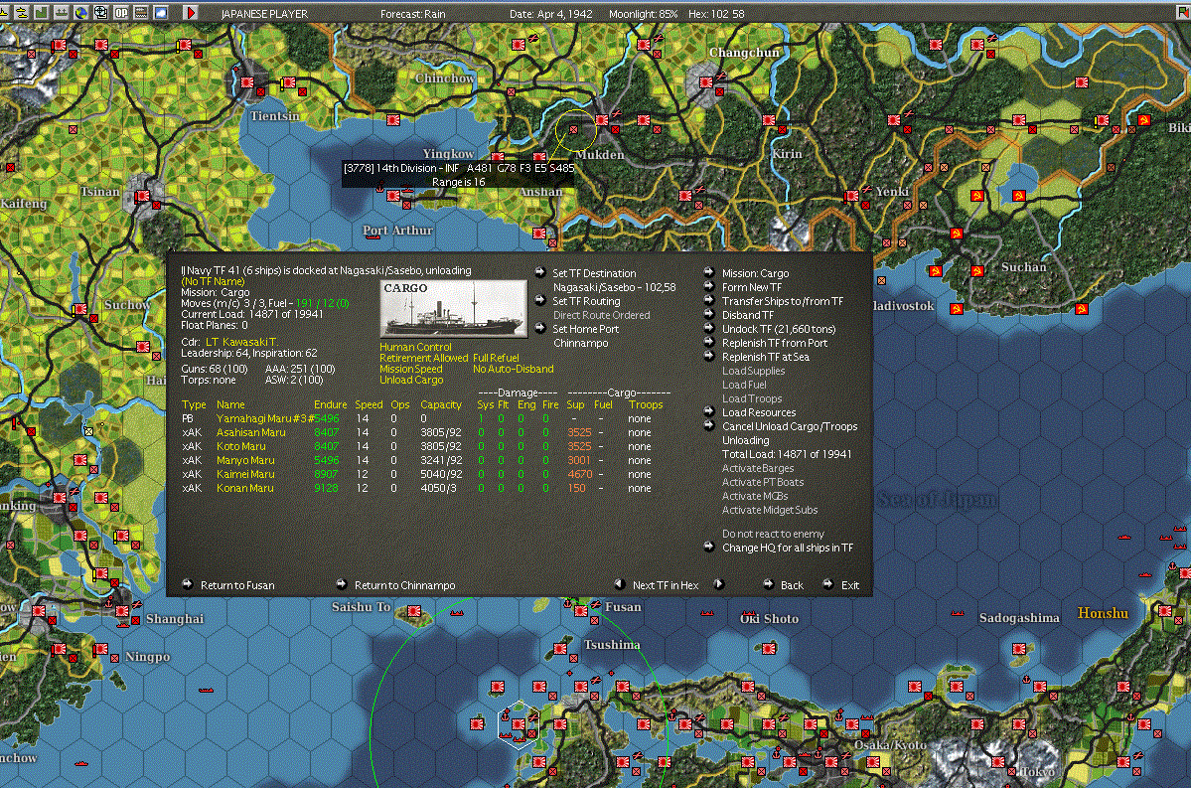The height and width of the screenshot is (788, 1191).
Task: Click arrow beside Transfer Ships to/from TF
Action: (708, 300)
